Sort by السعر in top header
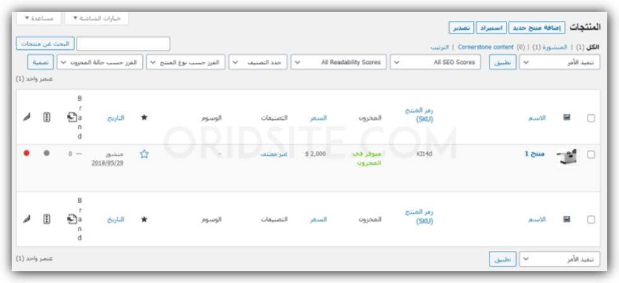This screenshot has height=283, width=619. click(318, 117)
